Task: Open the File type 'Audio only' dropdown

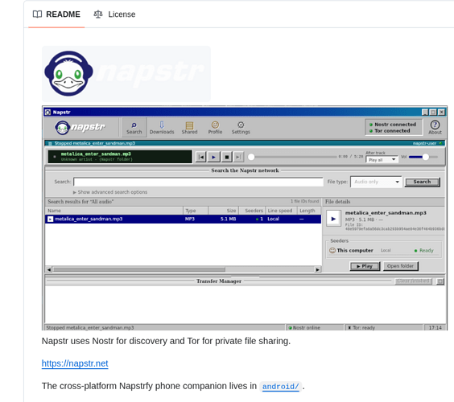Action: click(x=376, y=182)
